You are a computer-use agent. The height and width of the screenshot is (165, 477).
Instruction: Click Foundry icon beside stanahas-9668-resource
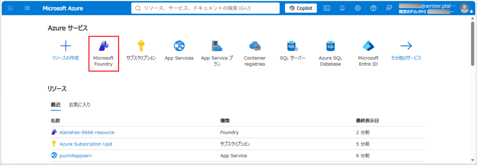click(54, 132)
